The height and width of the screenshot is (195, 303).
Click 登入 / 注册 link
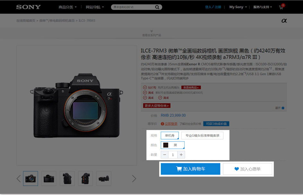pos(213,7)
